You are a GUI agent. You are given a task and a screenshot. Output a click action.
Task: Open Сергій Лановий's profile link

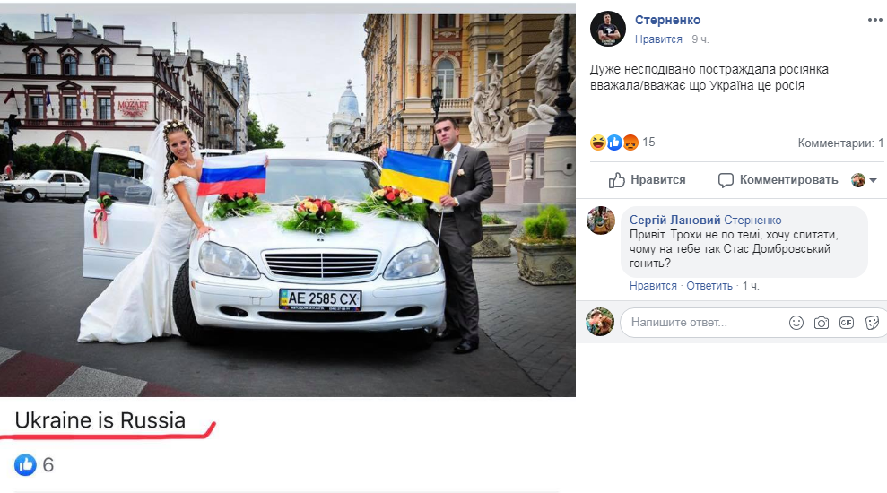click(x=674, y=220)
